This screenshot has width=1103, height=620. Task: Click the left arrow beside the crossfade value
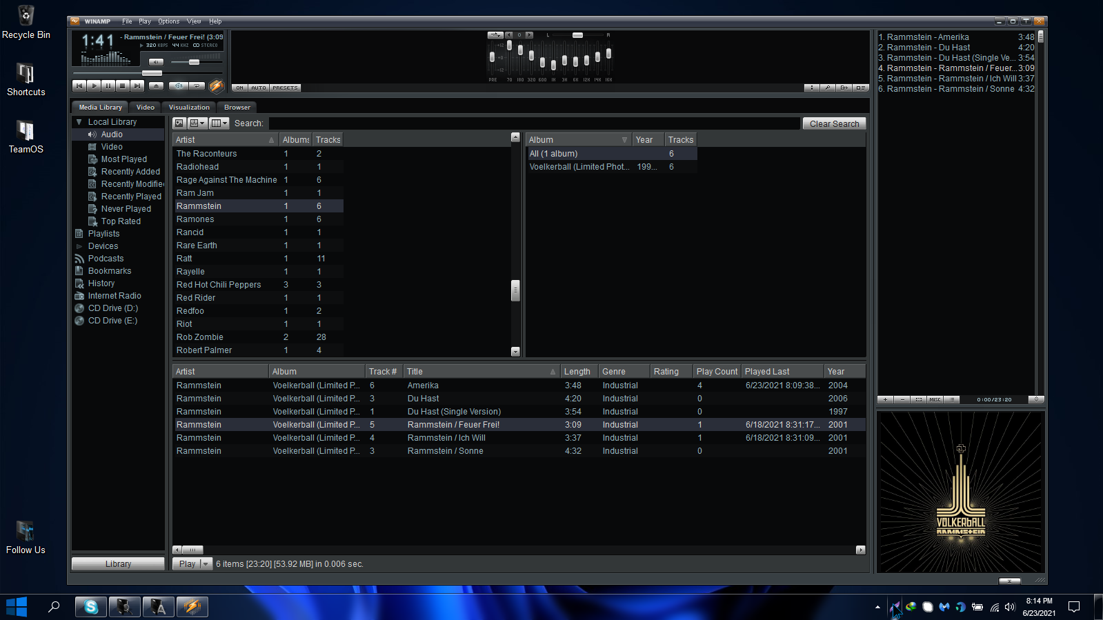point(509,35)
